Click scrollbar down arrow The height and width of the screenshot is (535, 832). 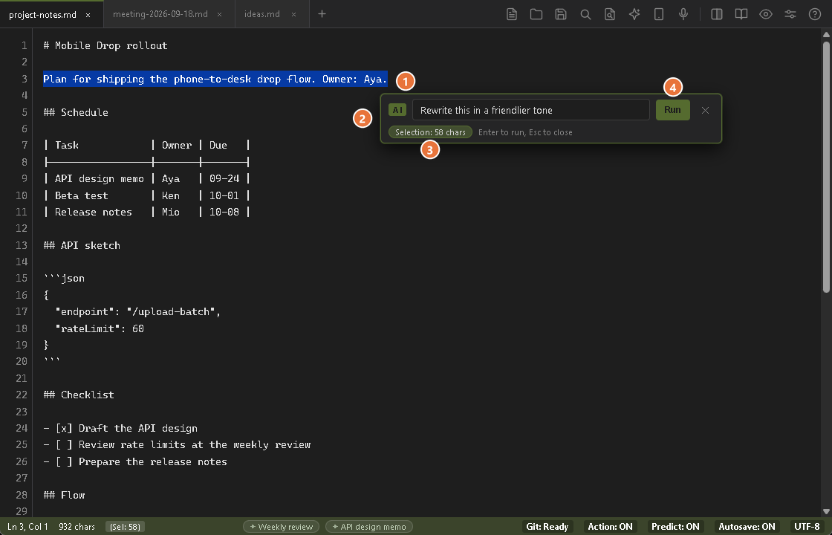click(x=826, y=512)
